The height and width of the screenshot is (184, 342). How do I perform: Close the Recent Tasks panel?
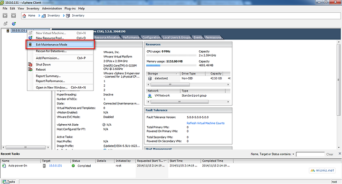pos(340,154)
